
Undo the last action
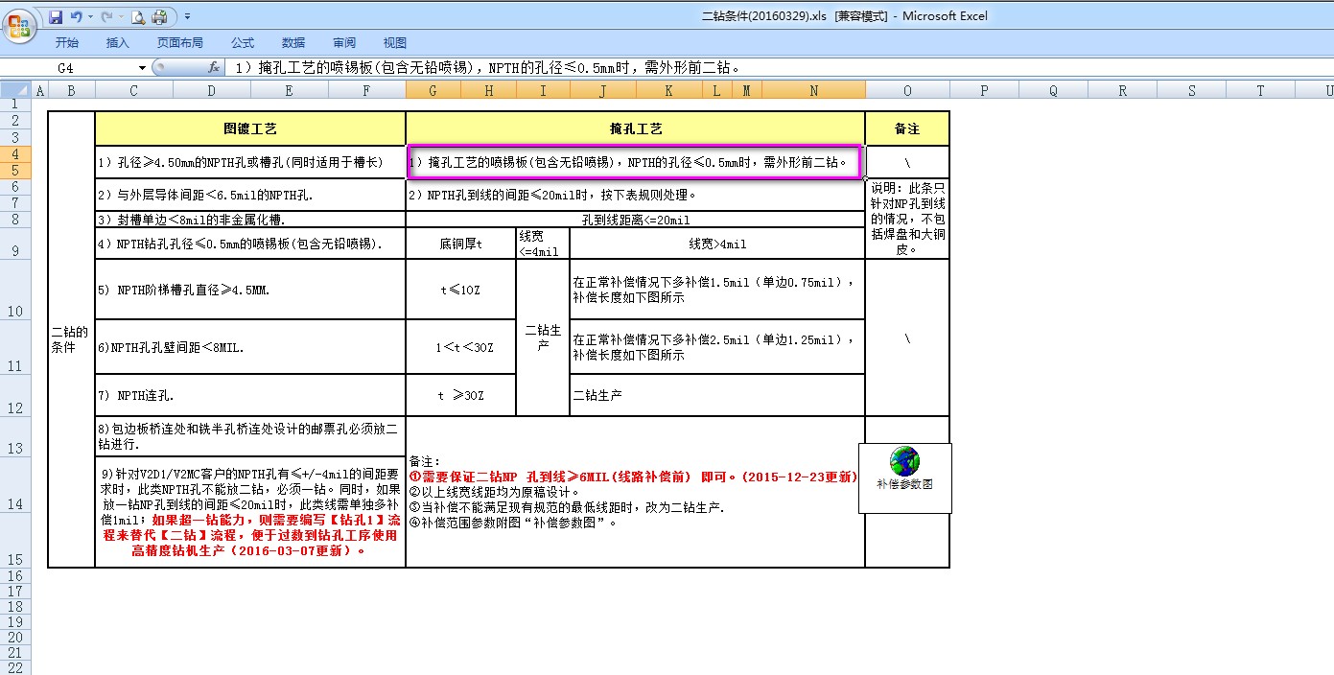pyautogui.click(x=76, y=16)
